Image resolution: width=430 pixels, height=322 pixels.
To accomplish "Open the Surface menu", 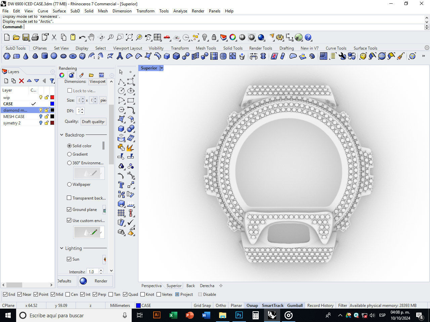I will (x=59, y=11).
